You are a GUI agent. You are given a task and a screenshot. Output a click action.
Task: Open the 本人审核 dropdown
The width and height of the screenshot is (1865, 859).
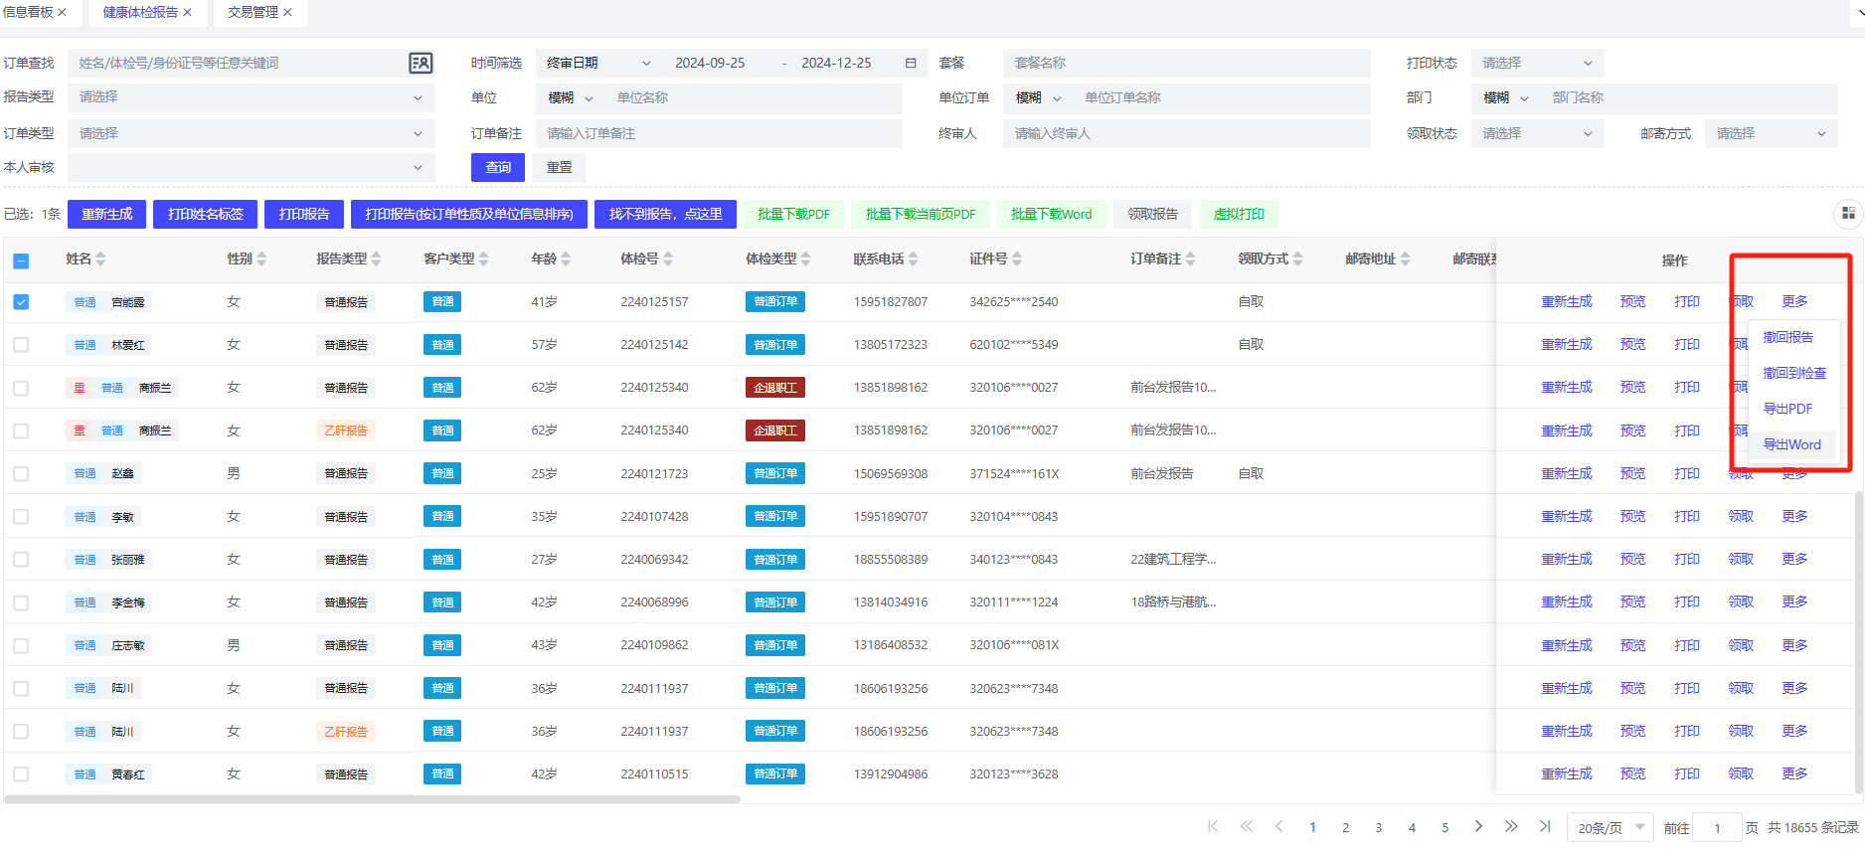click(252, 167)
